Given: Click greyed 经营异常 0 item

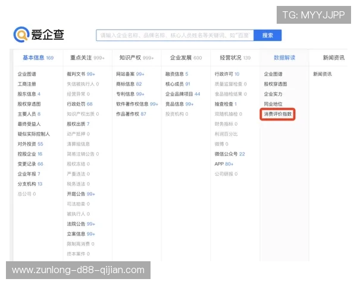Looking at the screenshot, I should click(x=79, y=94).
